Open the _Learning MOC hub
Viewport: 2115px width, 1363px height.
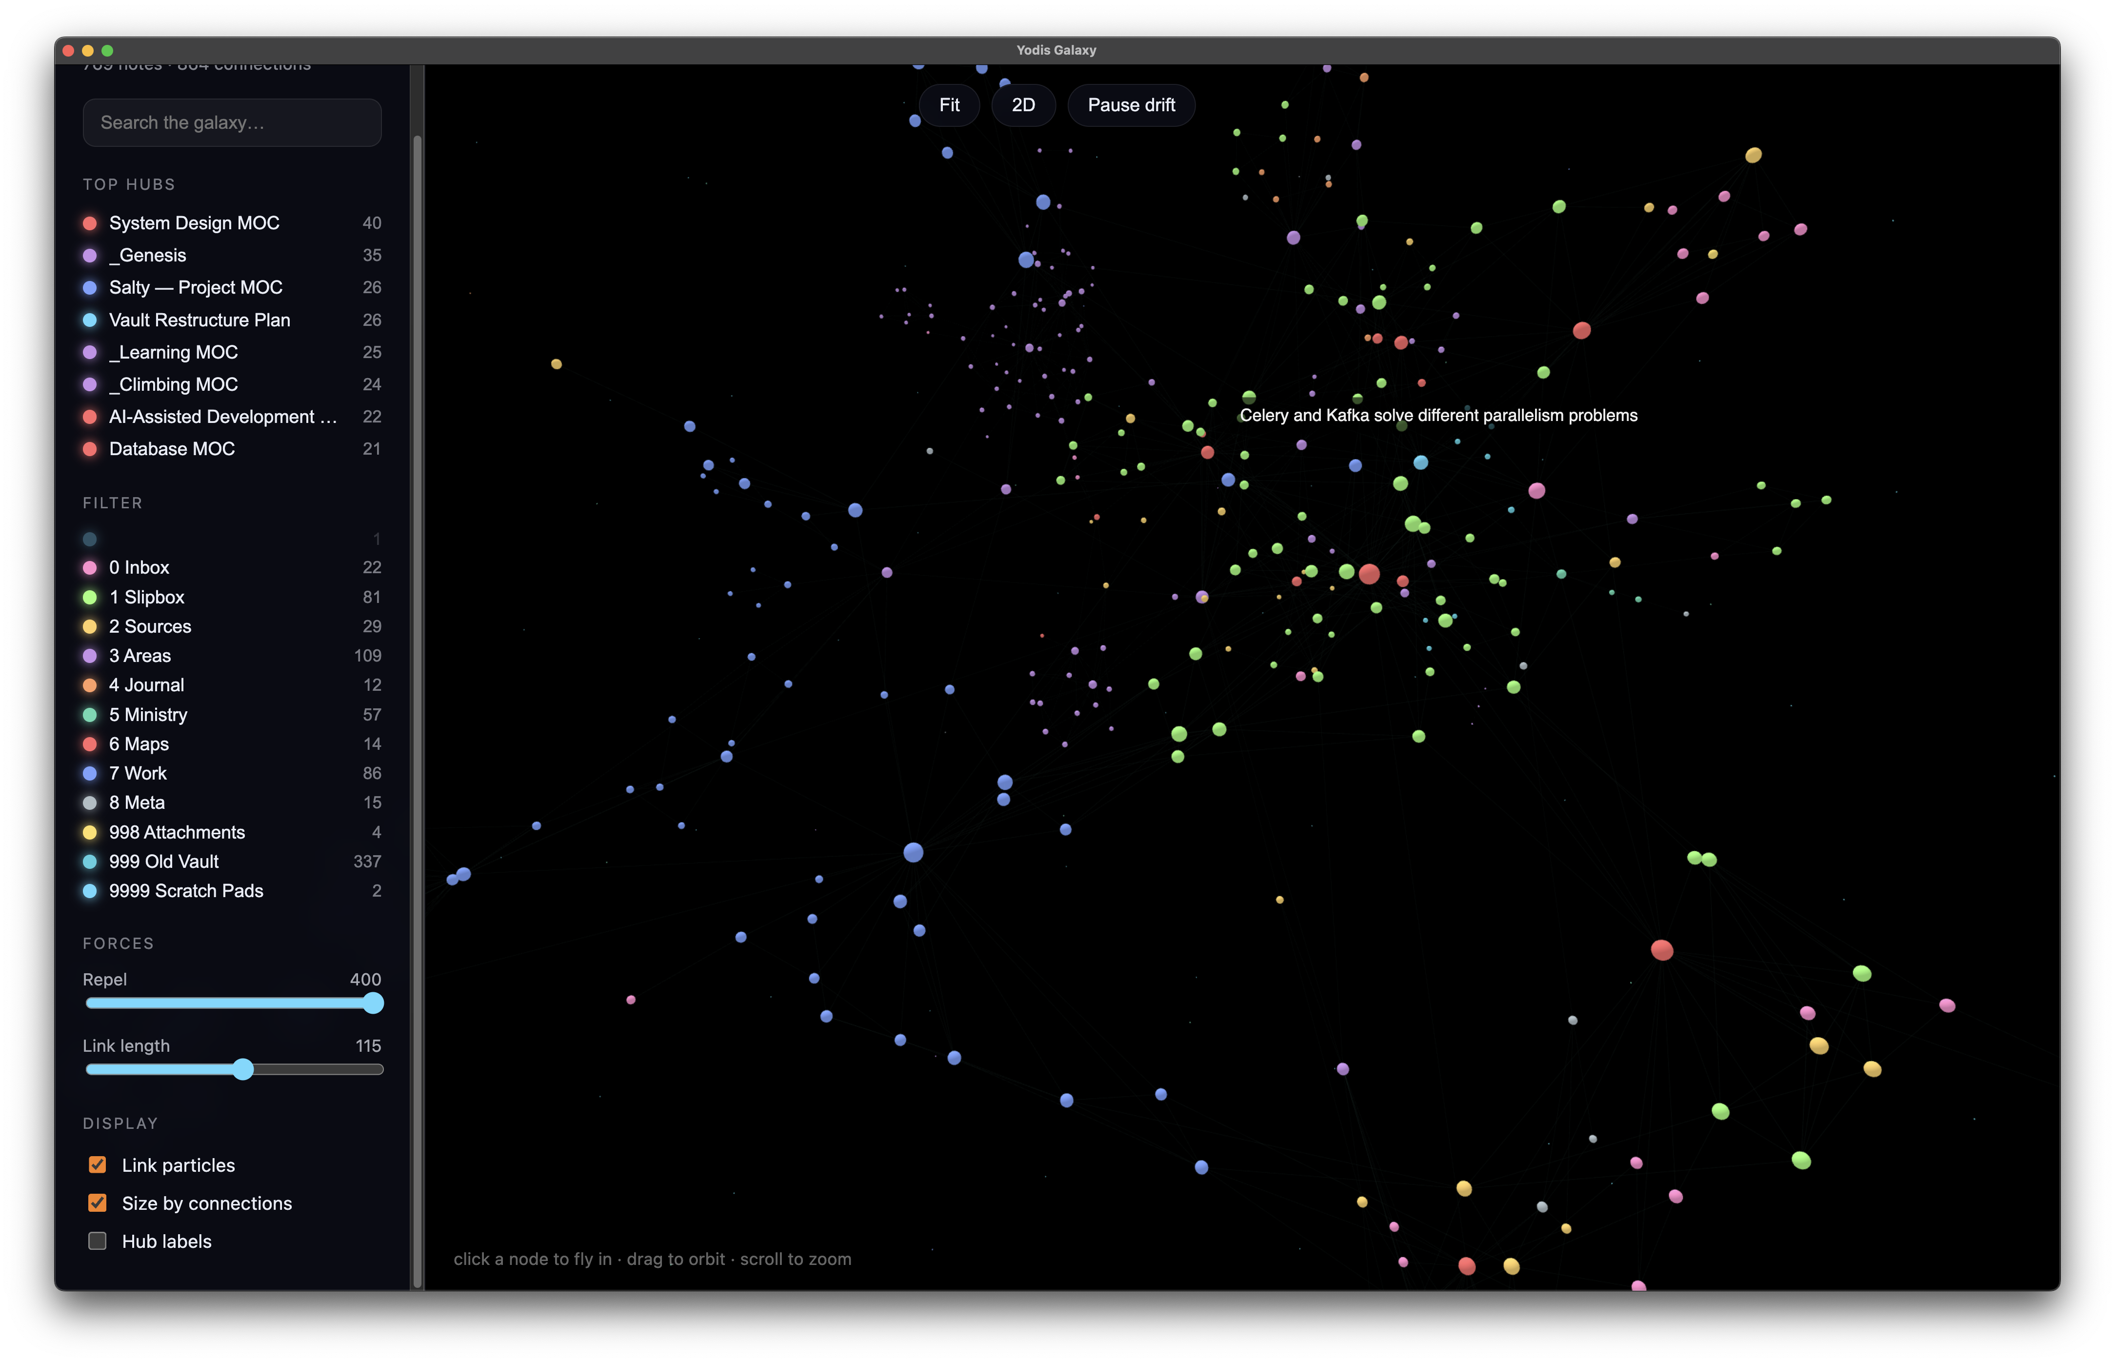click(232, 352)
